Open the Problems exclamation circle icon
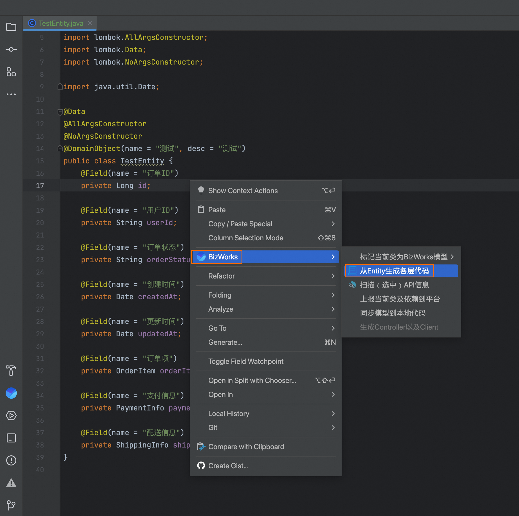The height and width of the screenshot is (516, 519). pyautogui.click(x=11, y=460)
